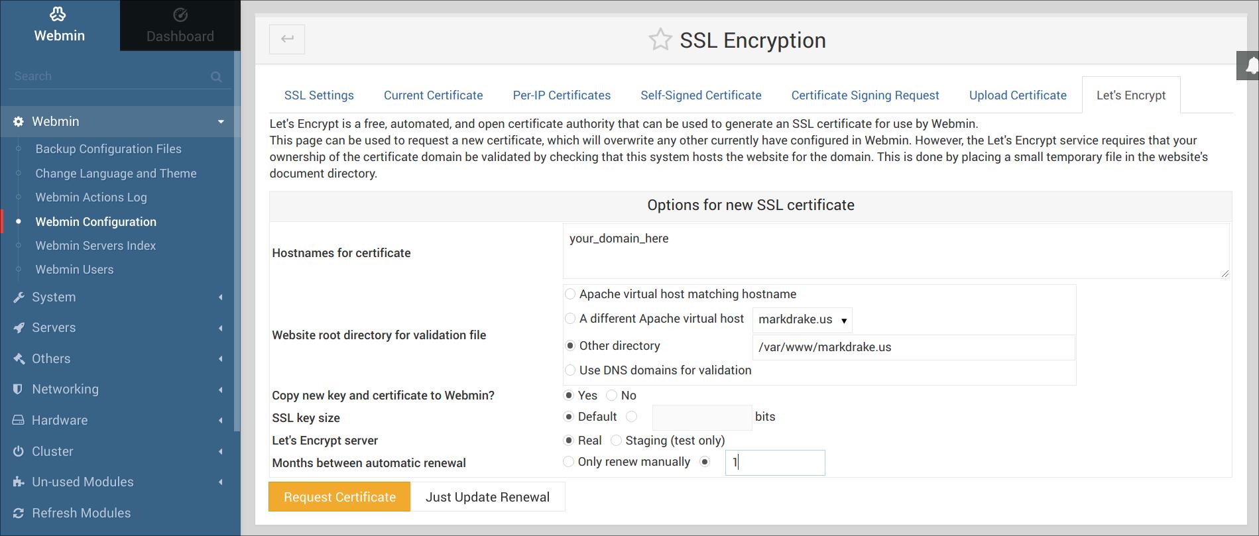Open Backup Configuration Files

[x=108, y=149]
